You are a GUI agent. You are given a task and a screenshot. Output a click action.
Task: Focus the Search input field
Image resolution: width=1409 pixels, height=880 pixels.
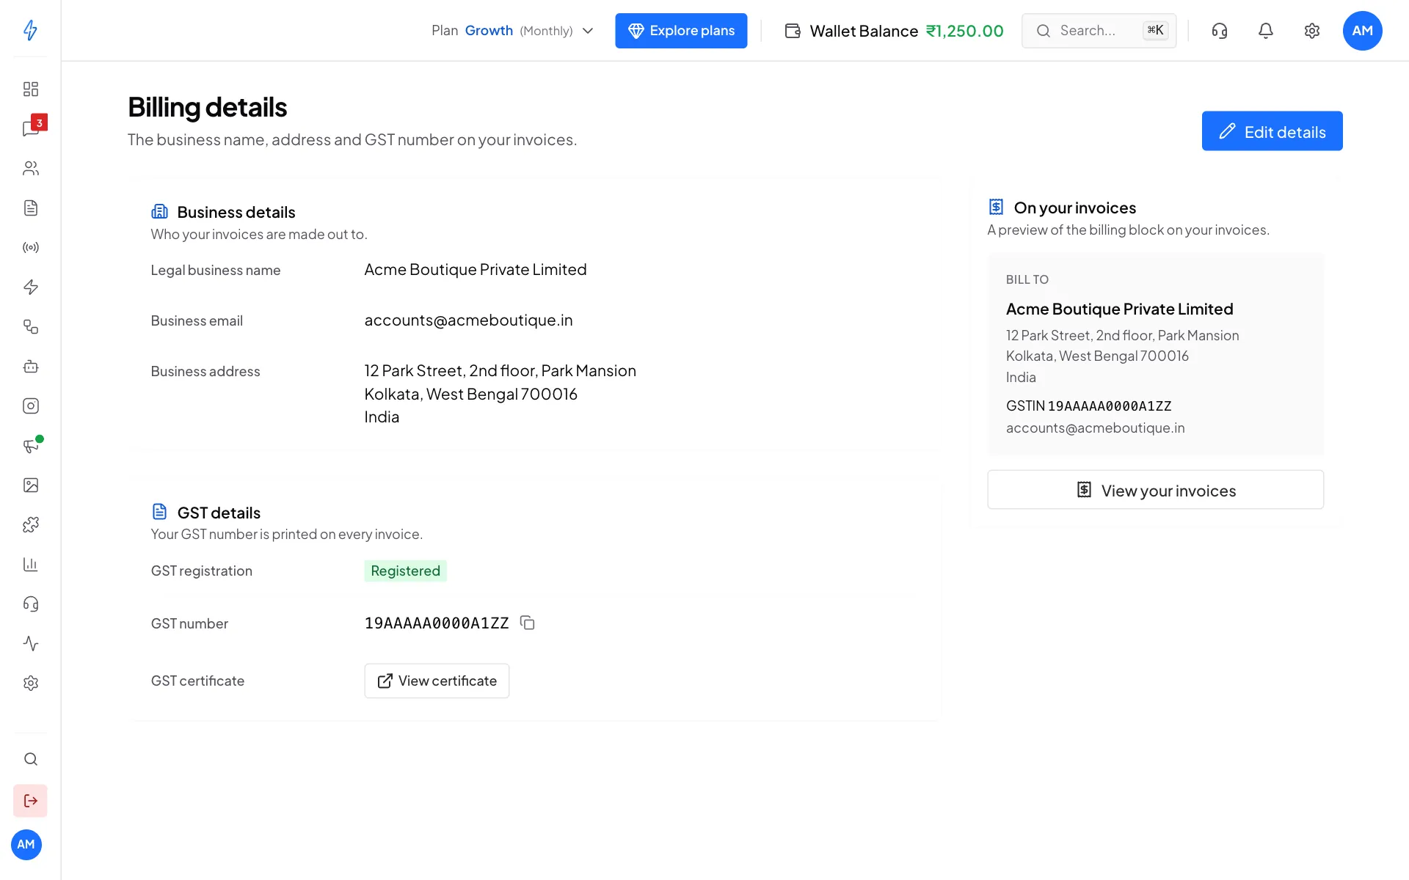[1099, 31]
